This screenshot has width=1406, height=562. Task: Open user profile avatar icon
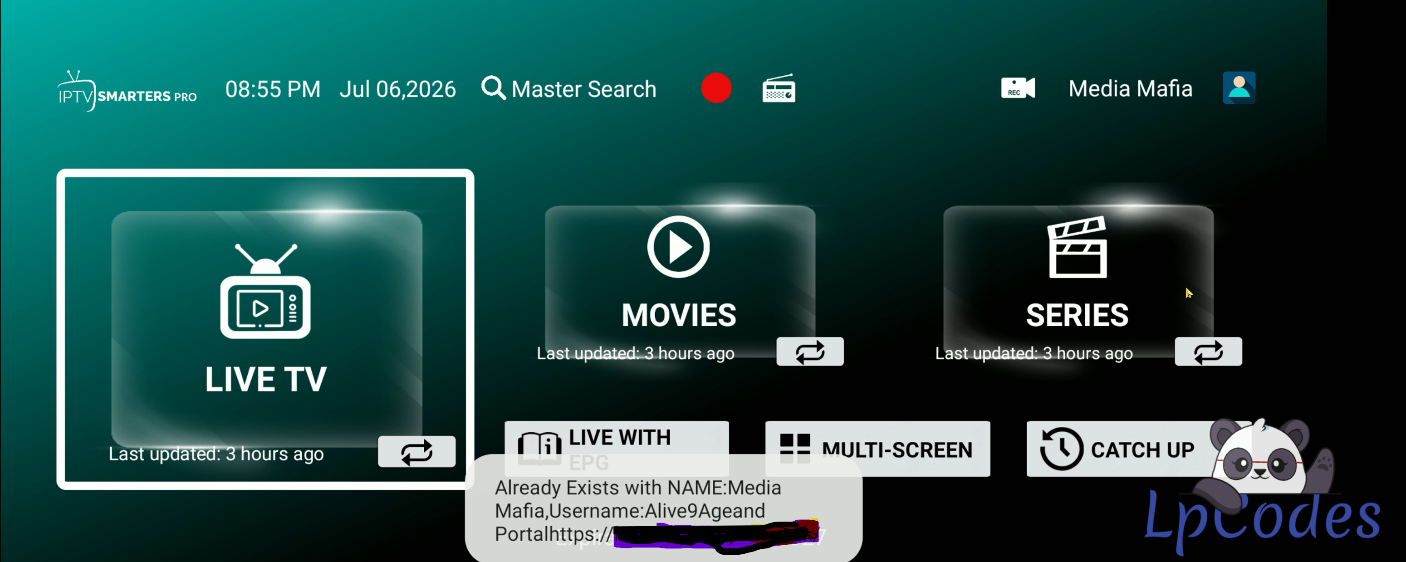1239,88
